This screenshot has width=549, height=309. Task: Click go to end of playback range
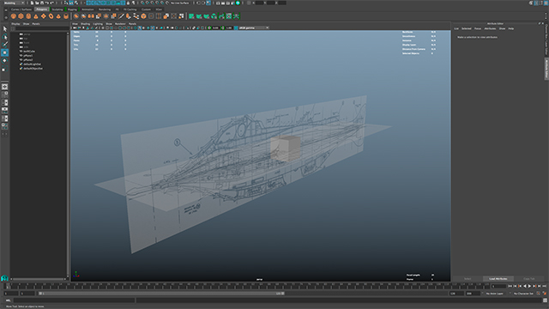click(x=545, y=286)
